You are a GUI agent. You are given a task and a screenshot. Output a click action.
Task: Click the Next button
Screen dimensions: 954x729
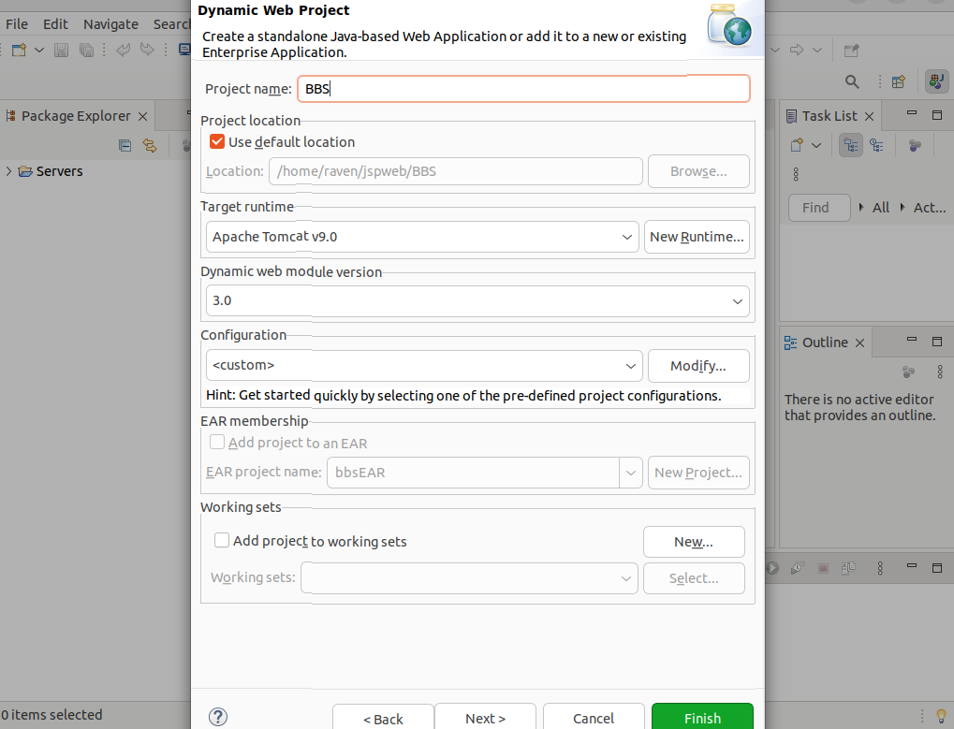[485, 718]
